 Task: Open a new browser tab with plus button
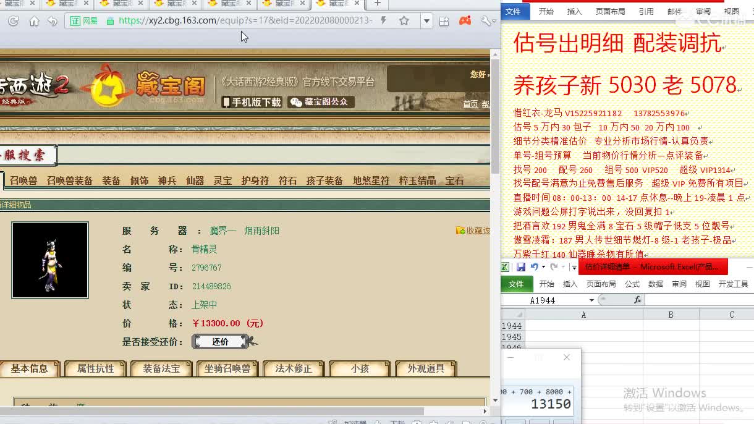click(x=377, y=4)
